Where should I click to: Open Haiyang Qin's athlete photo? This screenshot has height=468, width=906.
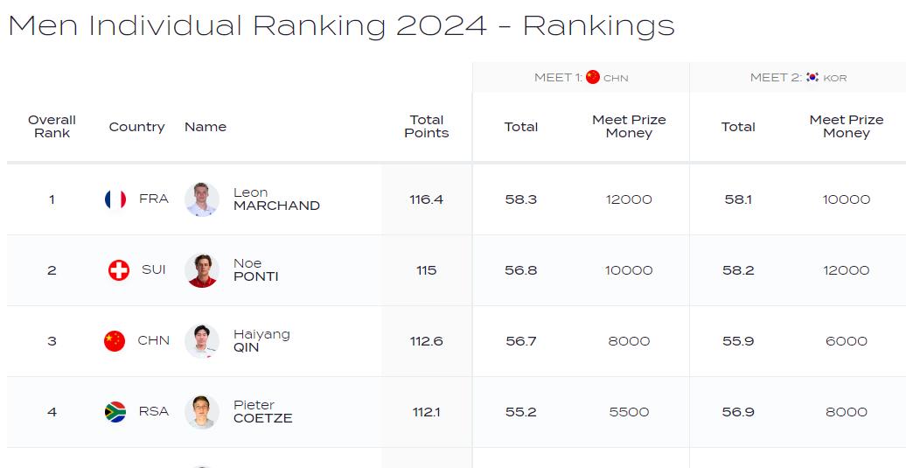point(202,341)
